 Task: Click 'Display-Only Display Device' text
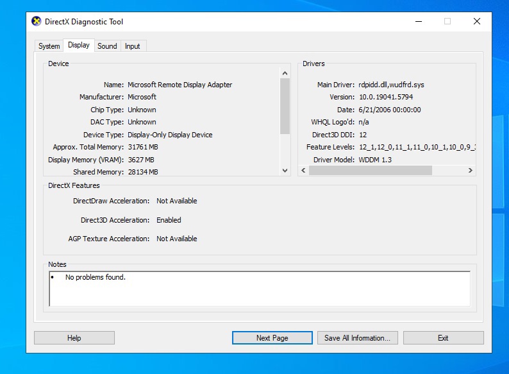click(170, 135)
